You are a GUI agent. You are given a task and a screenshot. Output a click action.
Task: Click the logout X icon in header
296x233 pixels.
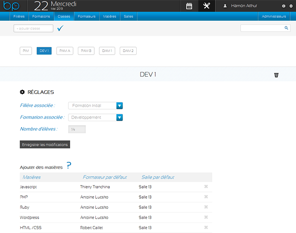point(291,6)
